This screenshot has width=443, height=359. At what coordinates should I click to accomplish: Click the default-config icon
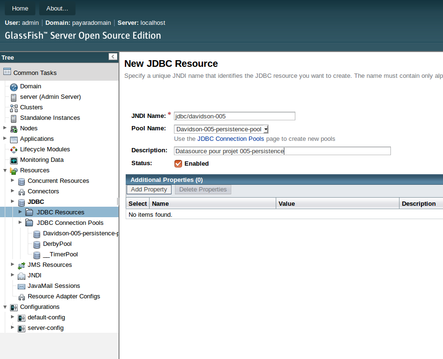click(x=22, y=318)
